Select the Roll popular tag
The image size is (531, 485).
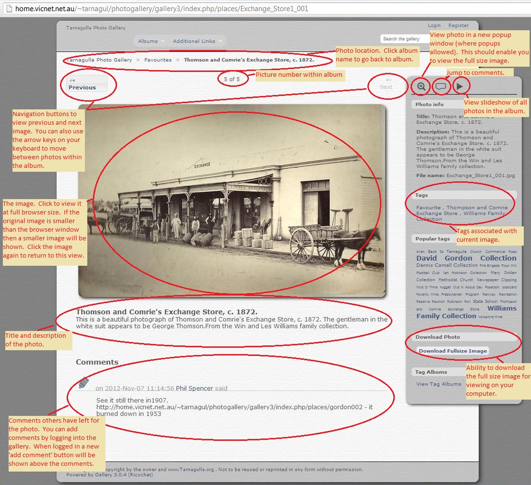(x=468, y=301)
